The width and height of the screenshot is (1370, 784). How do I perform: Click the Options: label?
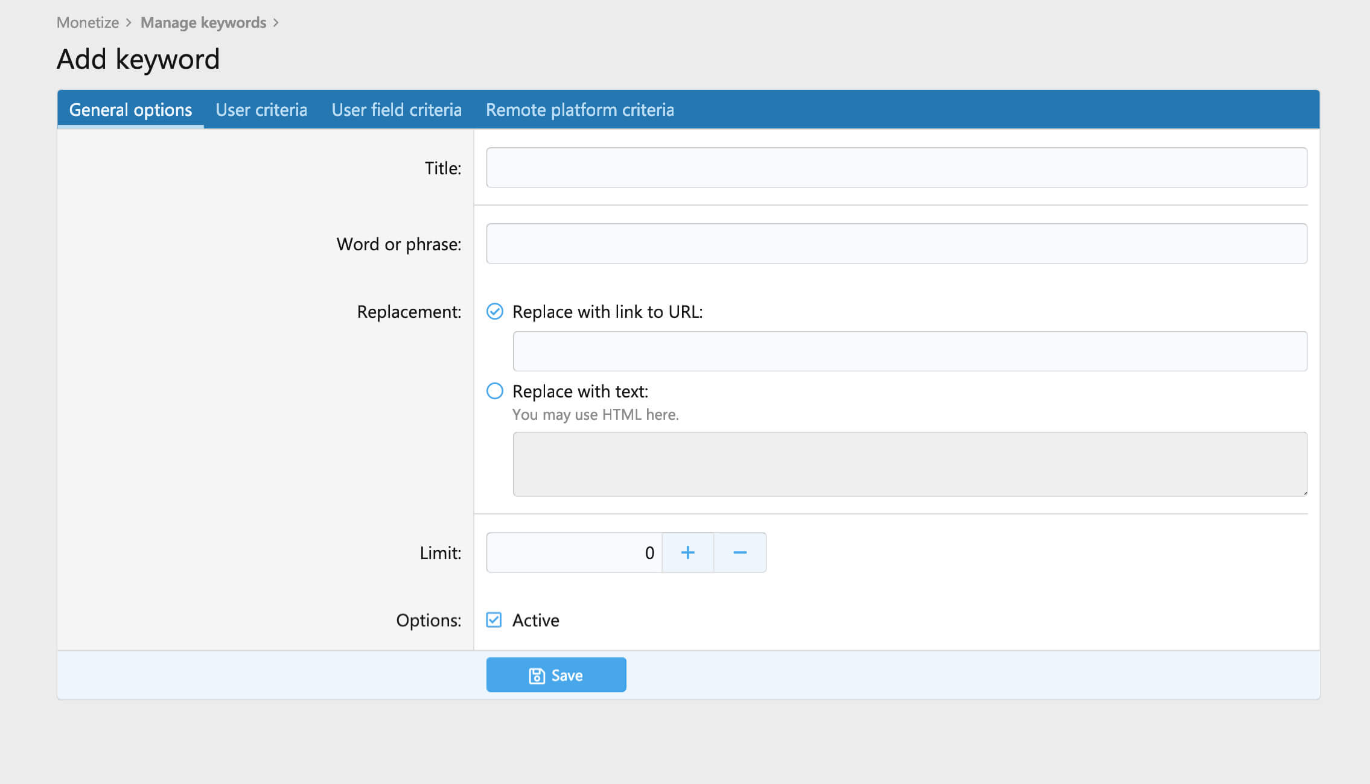[429, 621]
